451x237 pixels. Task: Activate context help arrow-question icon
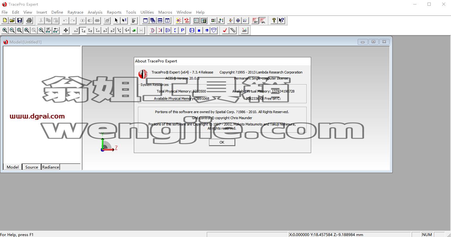coord(281,20)
